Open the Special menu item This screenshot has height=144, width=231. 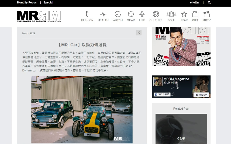49,3
